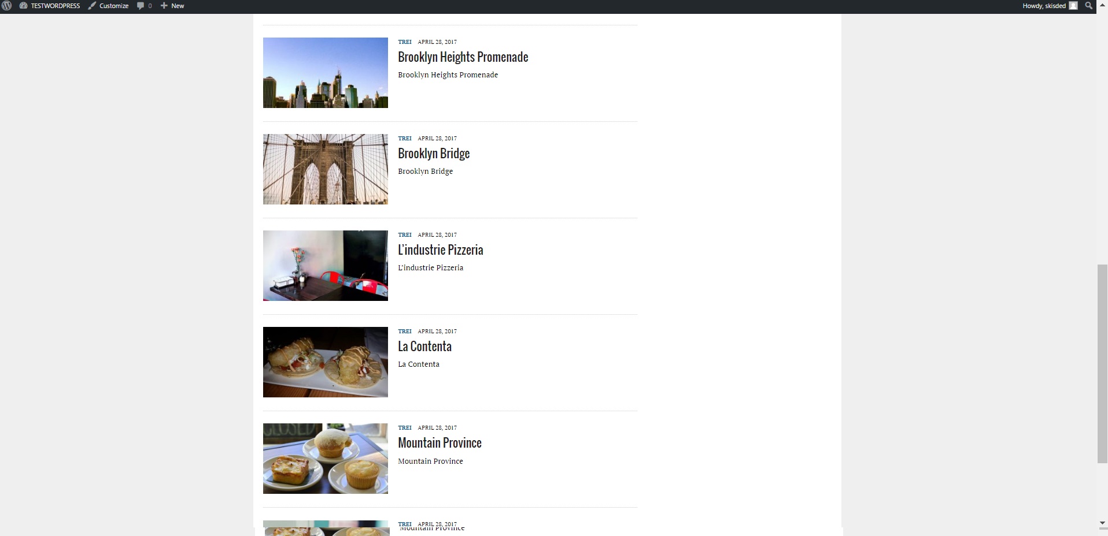Image resolution: width=1108 pixels, height=536 pixels.
Task: Select TREI category above L'industrie Pizzeria
Action: [405, 235]
